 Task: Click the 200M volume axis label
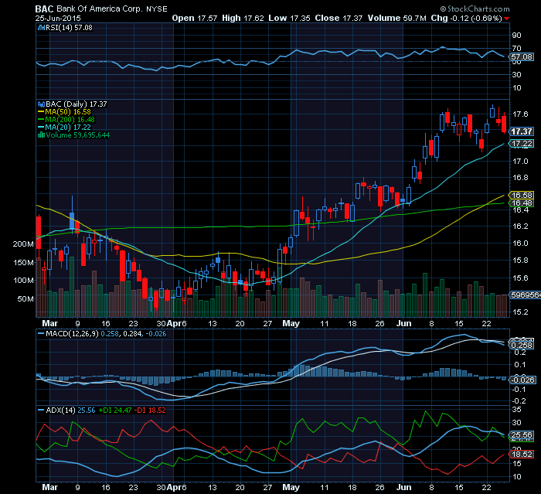click(23, 244)
